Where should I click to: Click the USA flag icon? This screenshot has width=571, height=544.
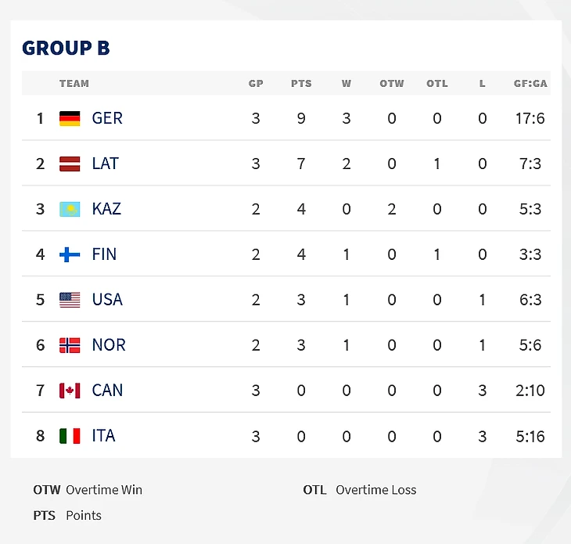[70, 300]
